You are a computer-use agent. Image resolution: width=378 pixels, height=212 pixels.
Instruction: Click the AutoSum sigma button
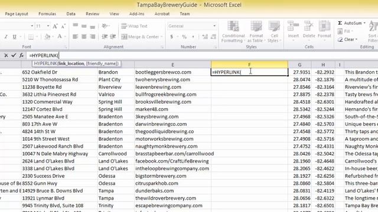click(x=350, y=23)
